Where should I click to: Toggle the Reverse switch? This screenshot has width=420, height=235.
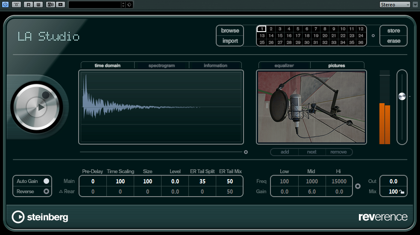46,191
